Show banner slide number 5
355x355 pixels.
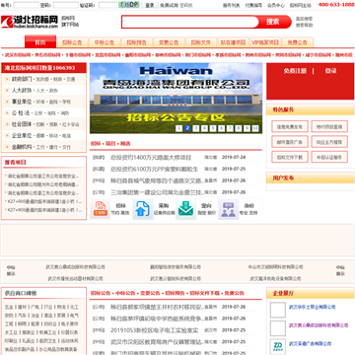(213, 128)
